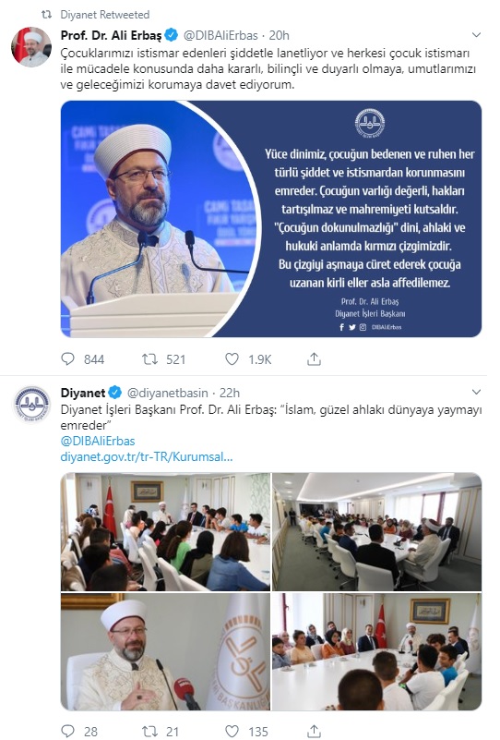This screenshot has height=740, width=500.
Task: Open the Diyanet Retweeted label
Action: coord(104,15)
